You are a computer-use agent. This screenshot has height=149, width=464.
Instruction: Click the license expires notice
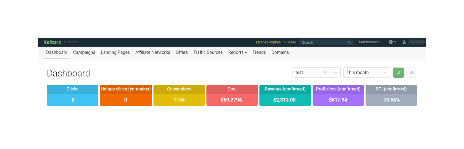(276, 42)
